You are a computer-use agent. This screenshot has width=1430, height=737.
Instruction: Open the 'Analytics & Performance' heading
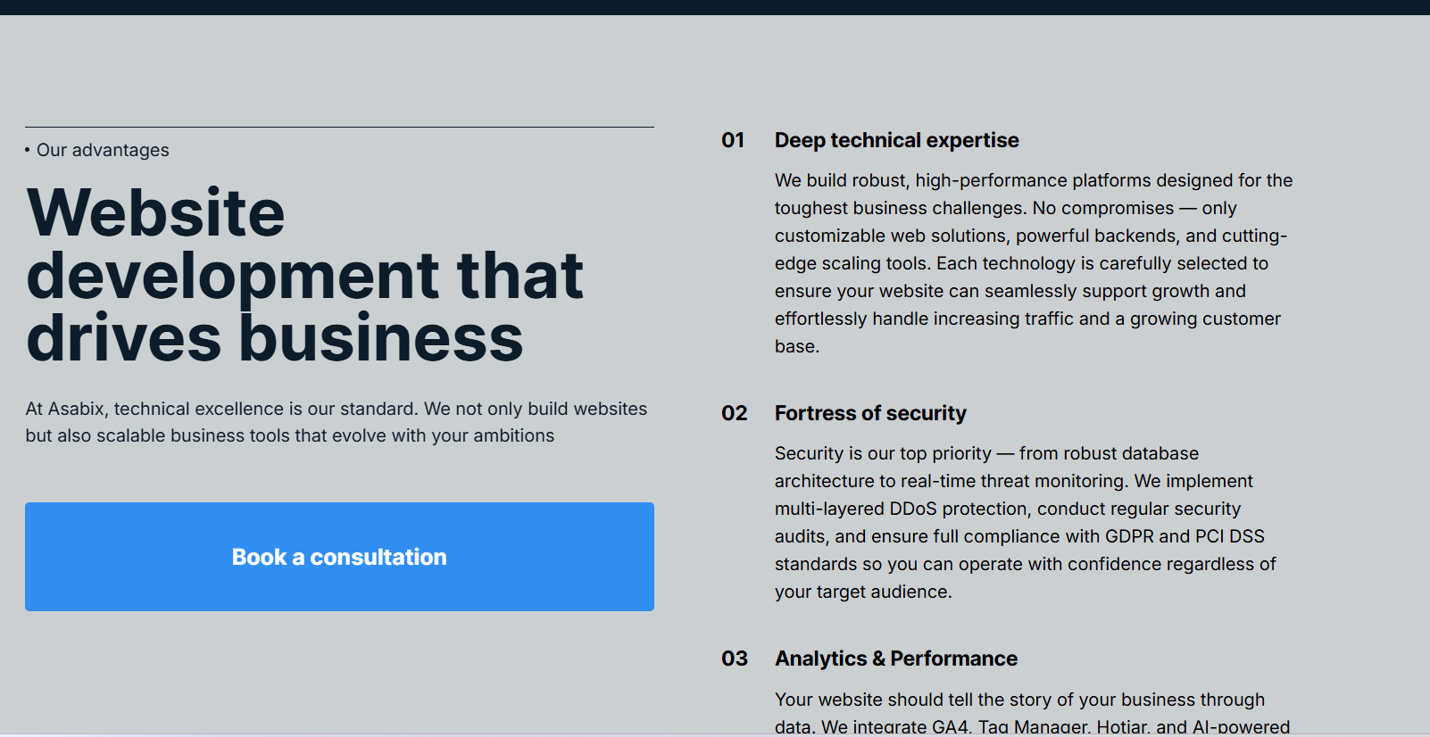point(895,658)
